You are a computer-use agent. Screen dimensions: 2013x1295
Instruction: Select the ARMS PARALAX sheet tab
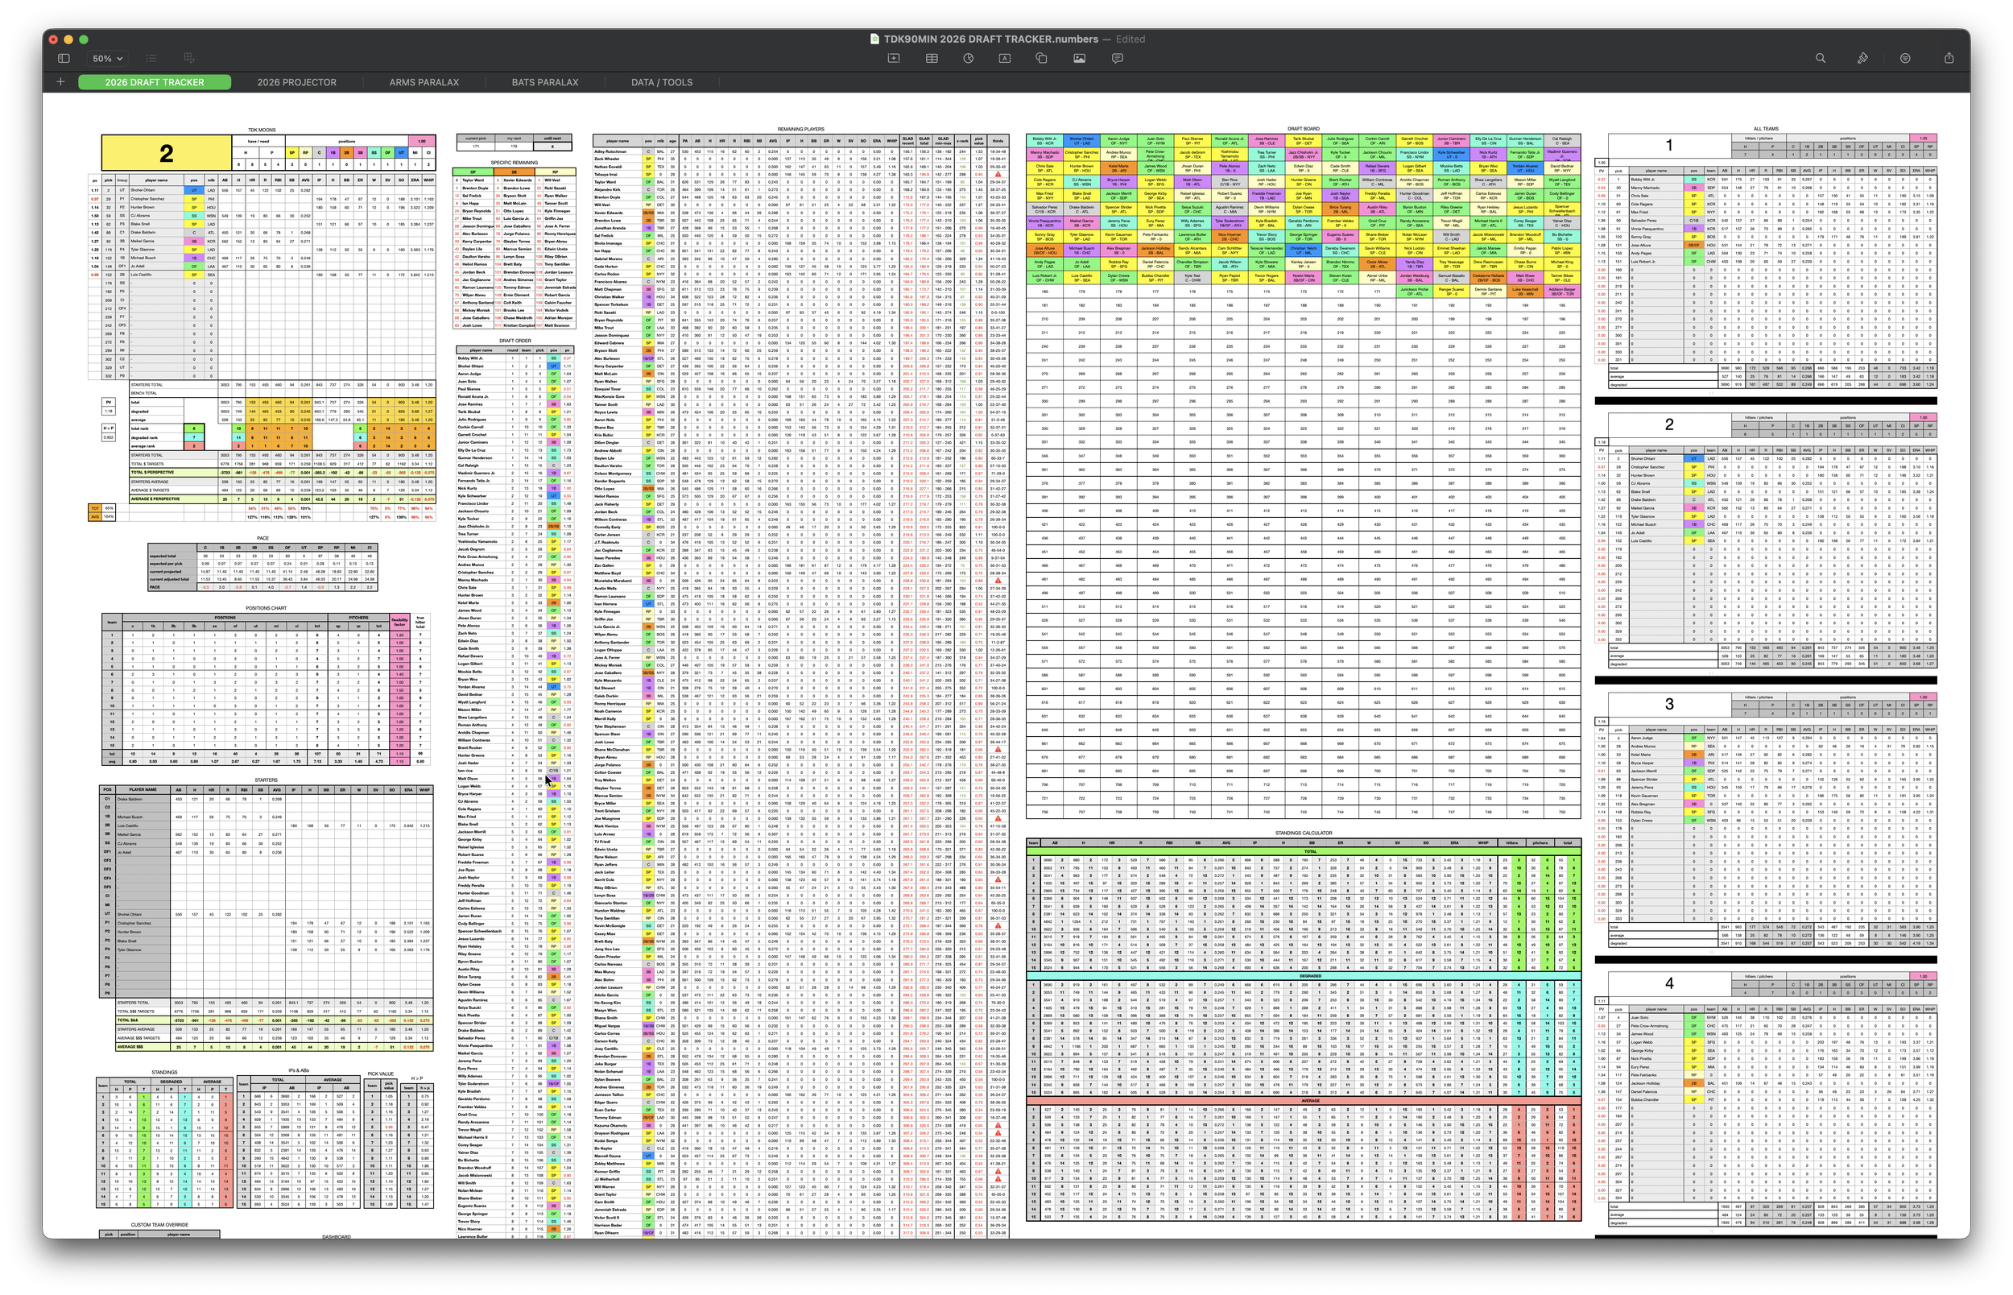[424, 81]
